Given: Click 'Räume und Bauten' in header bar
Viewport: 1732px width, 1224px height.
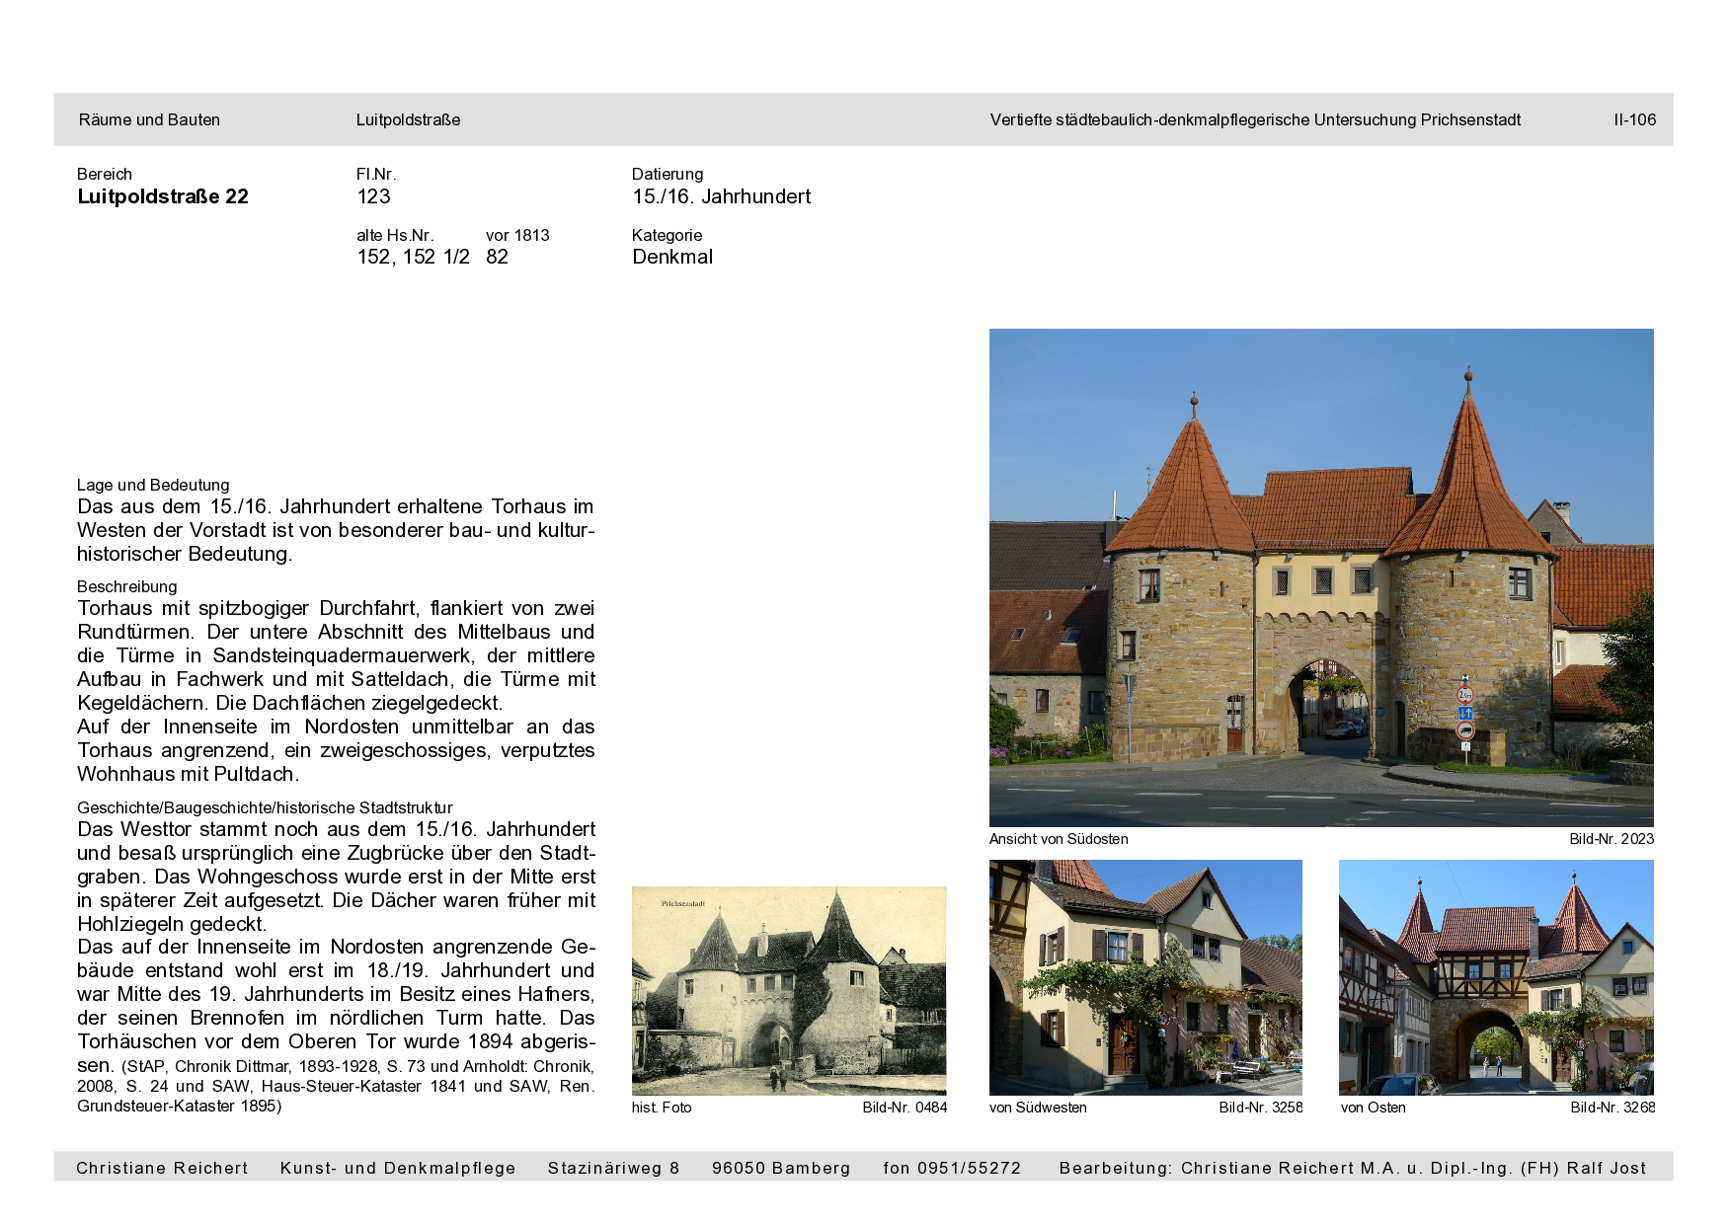Looking at the screenshot, I should 149,120.
